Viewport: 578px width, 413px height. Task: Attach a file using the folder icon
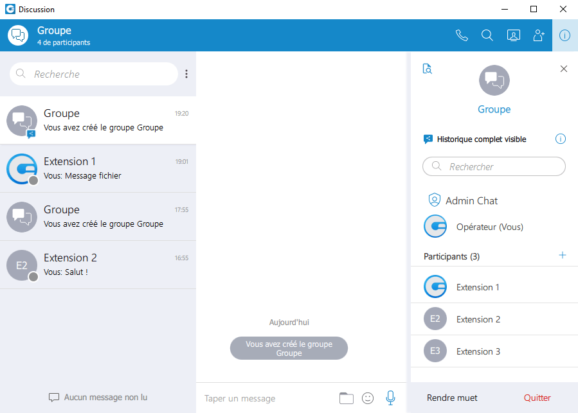coord(346,398)
